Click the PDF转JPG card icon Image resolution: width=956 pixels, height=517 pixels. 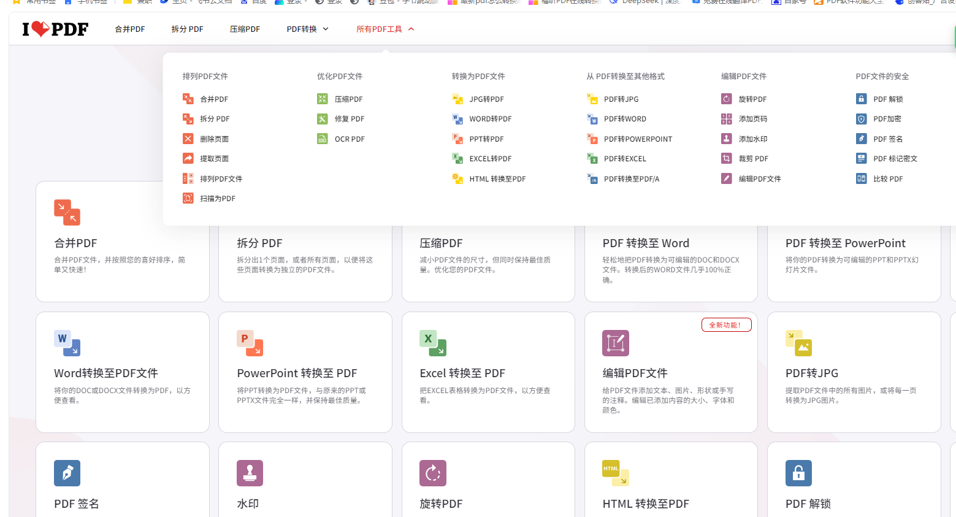(798, 343)
